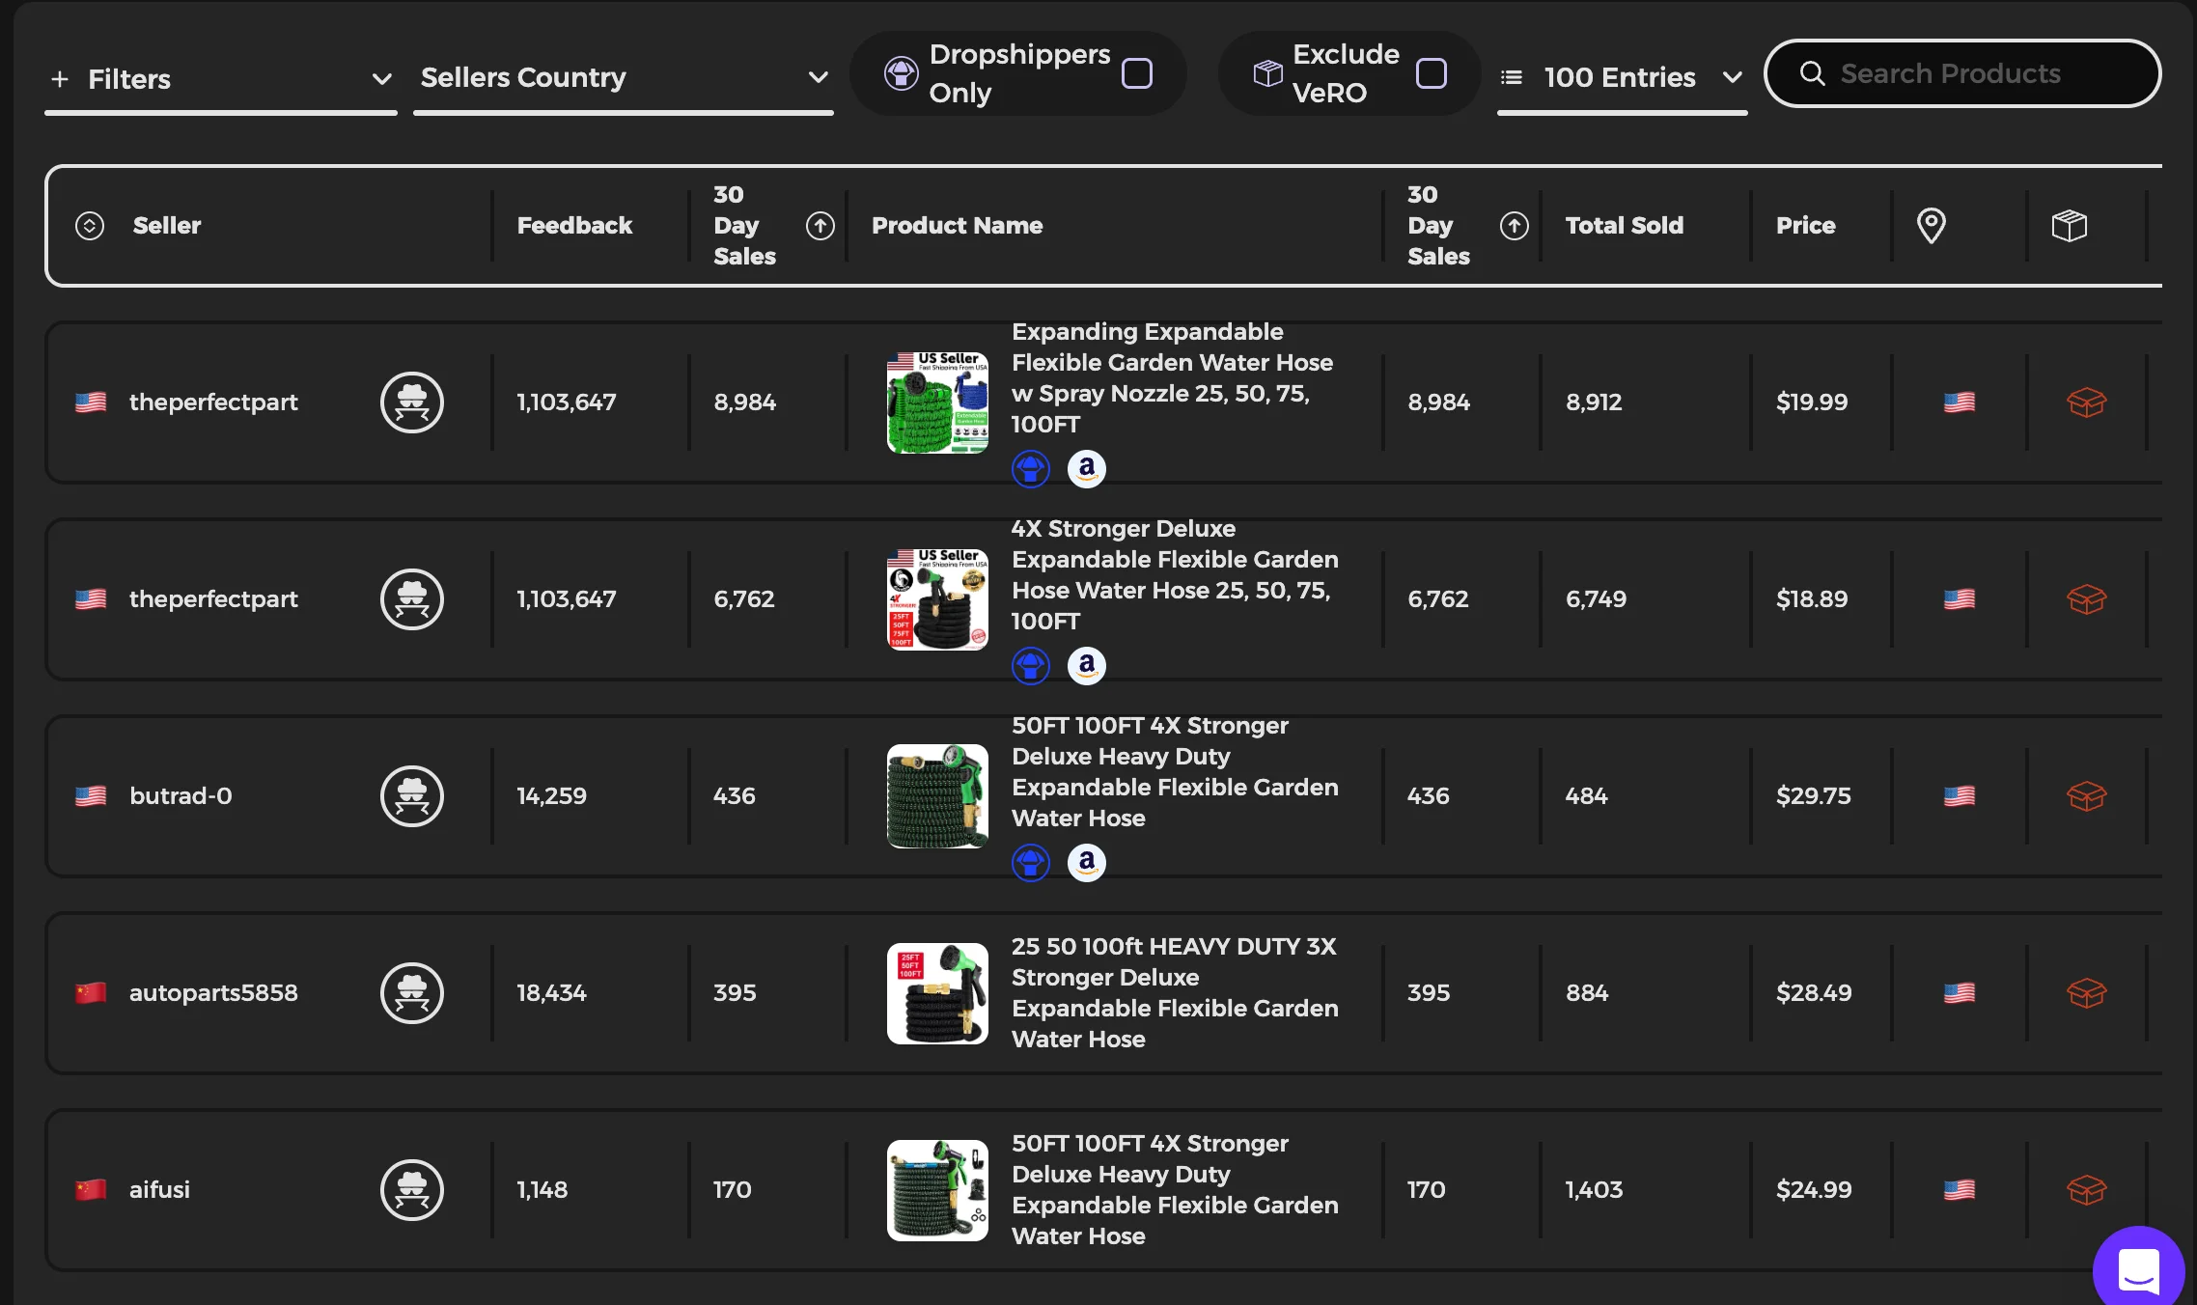Open 25 50 100ft HEAVY DUTY 3X hose listing

(1175, 993)
